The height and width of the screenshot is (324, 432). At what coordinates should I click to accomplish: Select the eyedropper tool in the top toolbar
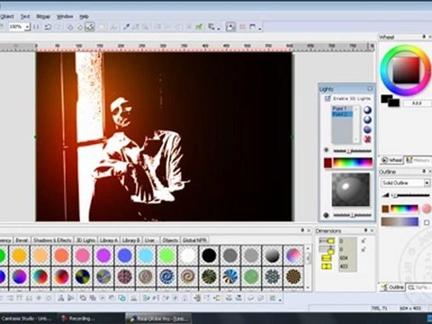(126, 27)
